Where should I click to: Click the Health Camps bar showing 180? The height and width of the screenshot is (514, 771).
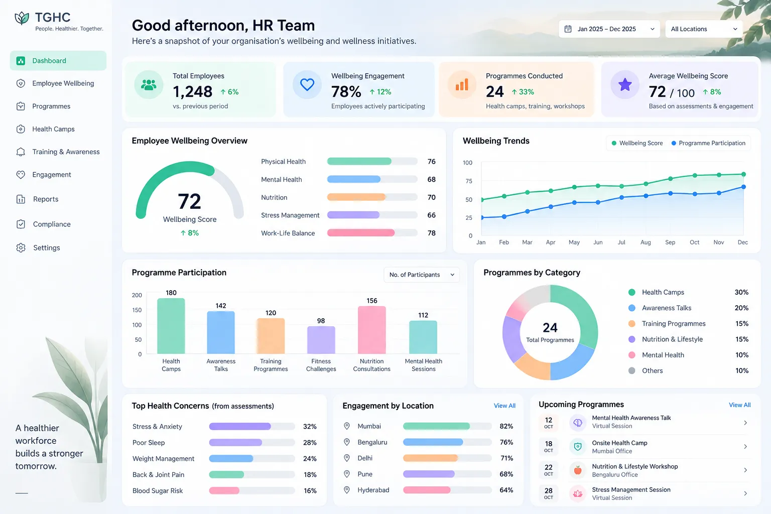coord(171,326)
